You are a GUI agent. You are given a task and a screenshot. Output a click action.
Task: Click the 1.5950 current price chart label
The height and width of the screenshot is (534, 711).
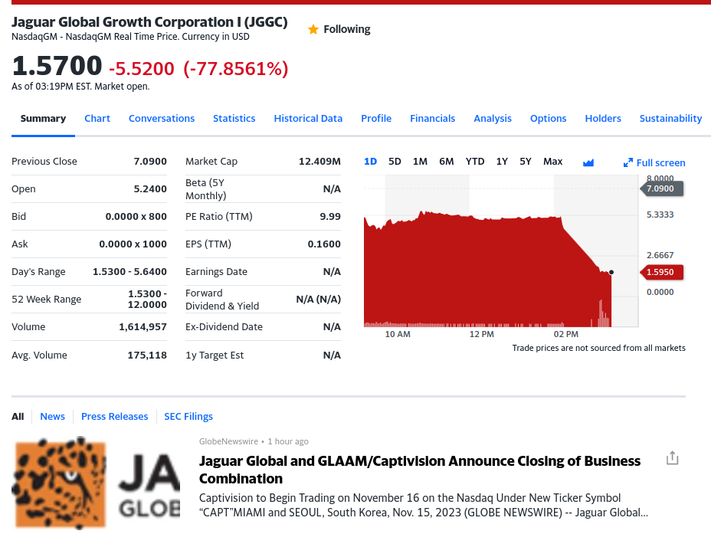pyautogui.click(x=661, y=272)
